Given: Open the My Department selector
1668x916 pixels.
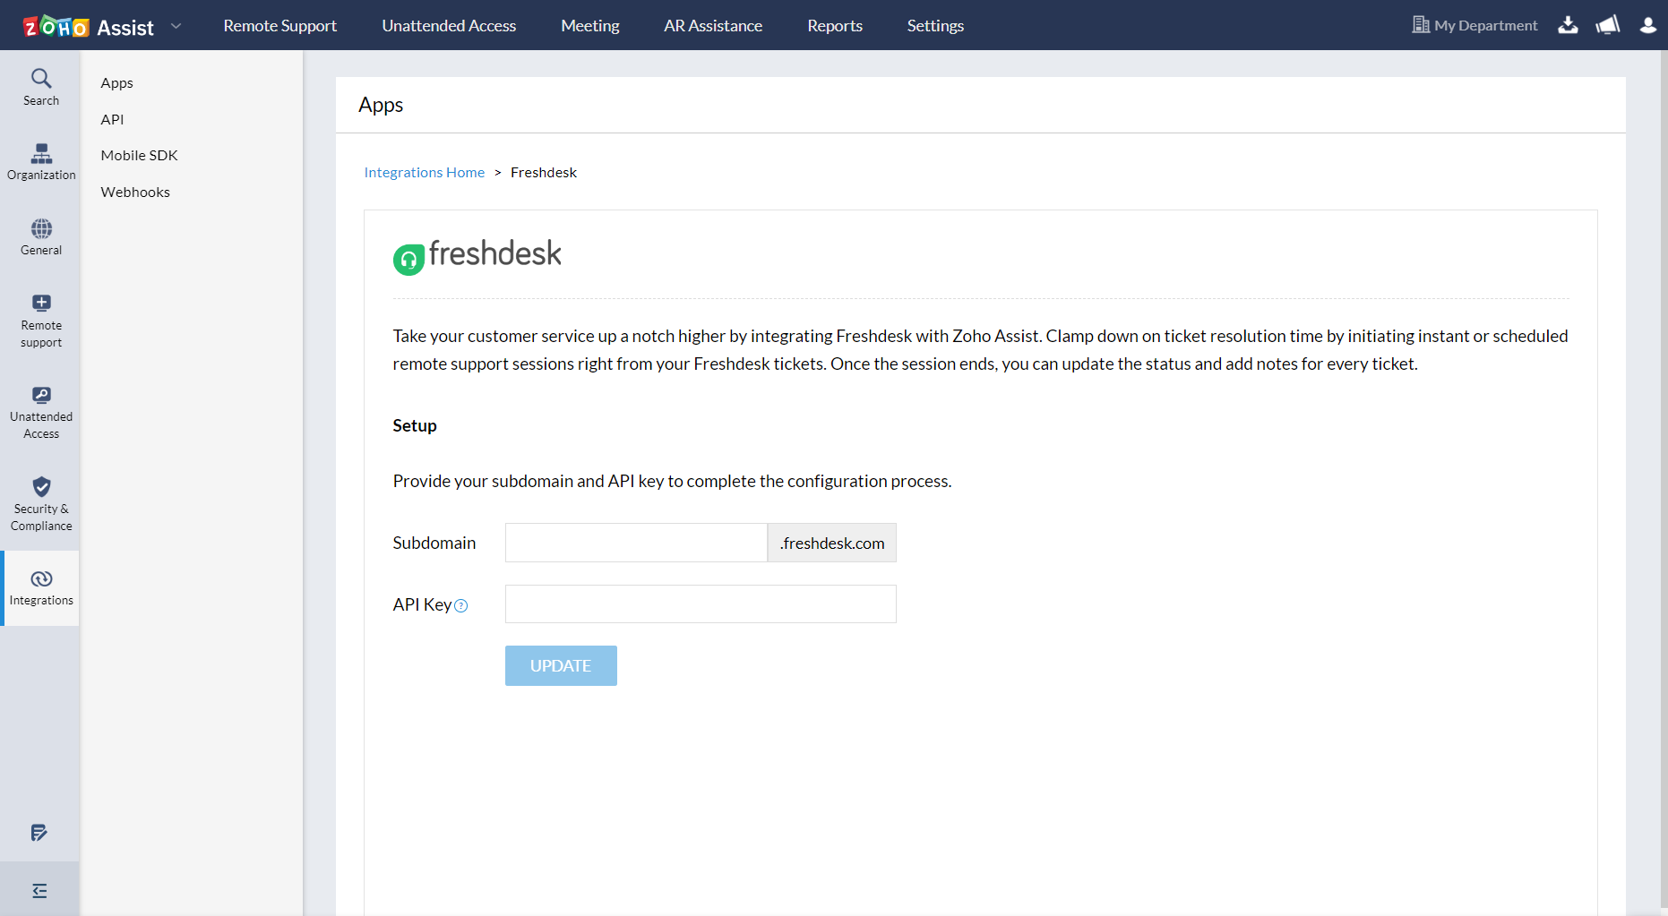Looking at the screenshot, I should pyautogui.click(x=1475, y=25).
